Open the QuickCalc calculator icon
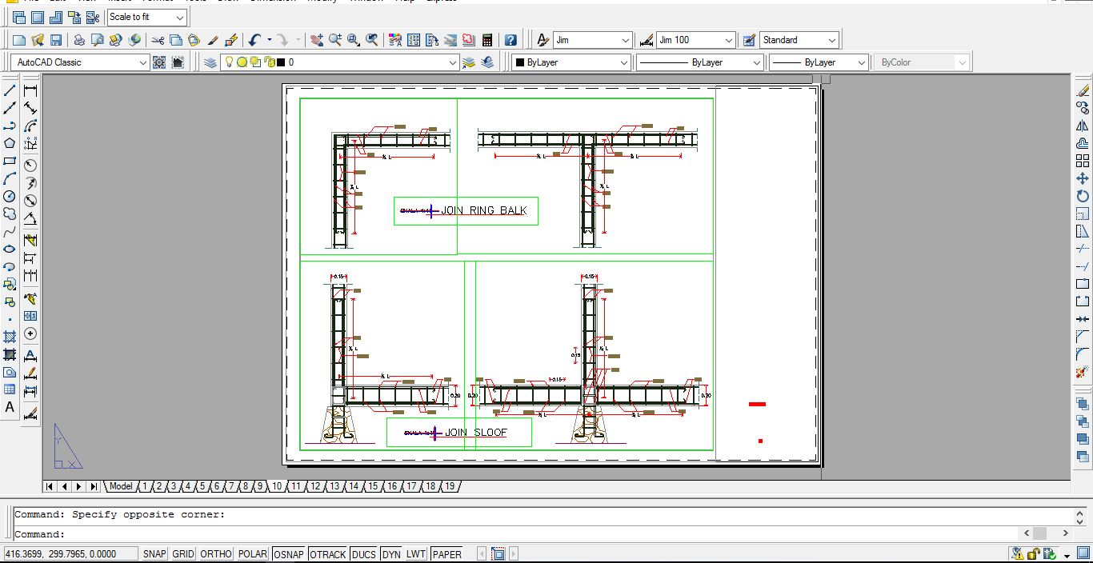 tap(487, 40)
